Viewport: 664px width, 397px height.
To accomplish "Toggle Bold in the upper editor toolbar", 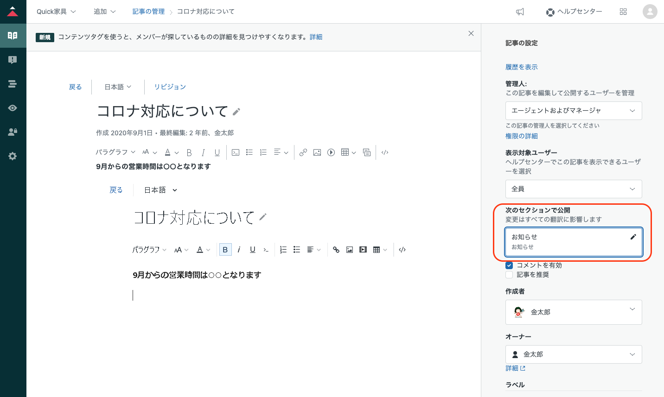I will [x=189, y=152].
